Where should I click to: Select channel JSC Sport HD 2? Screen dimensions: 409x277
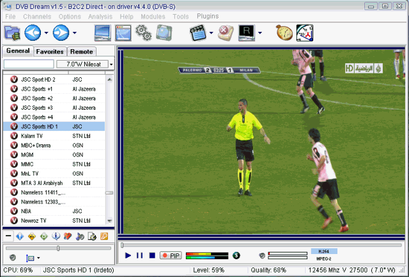(x=54, y=80)
